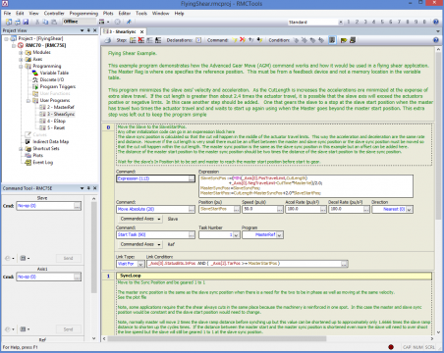The image size is (444, 353).
Task: Open the Programming menu
Action: coord(83,14)
